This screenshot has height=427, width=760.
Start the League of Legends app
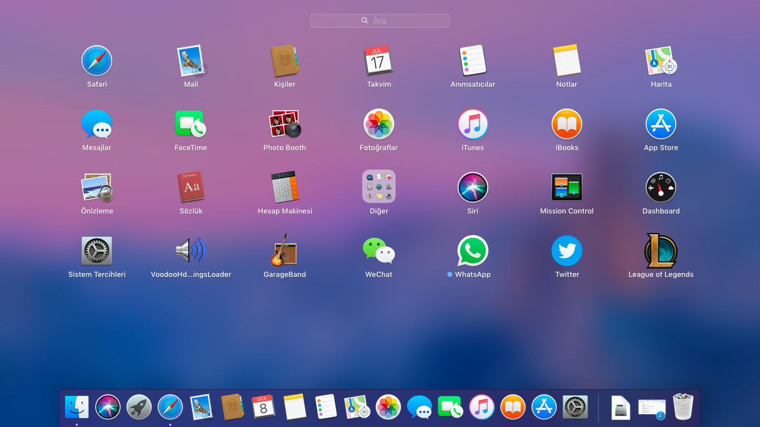point(661,251)
